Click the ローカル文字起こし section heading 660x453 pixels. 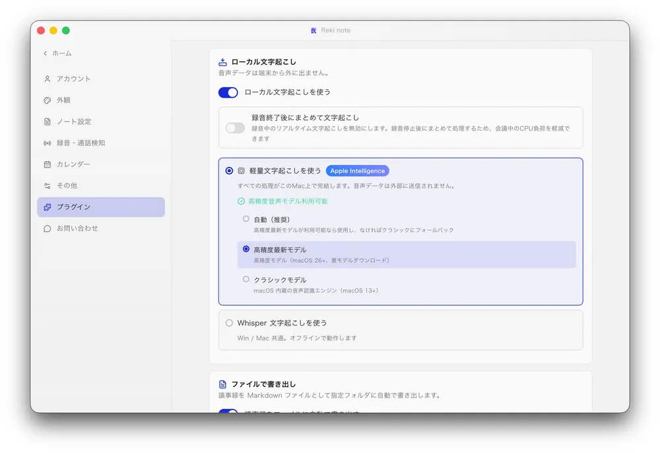[264, 62]
